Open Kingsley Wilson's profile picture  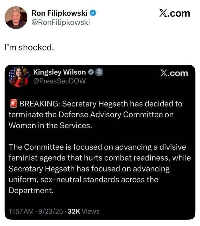pos(19,77)
